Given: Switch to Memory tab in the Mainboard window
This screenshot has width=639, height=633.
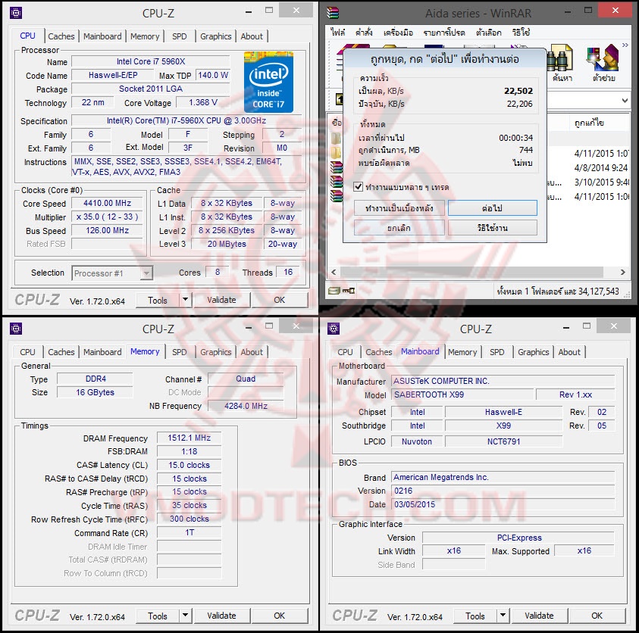Looking at the screenshot, I should pos(462,352).
